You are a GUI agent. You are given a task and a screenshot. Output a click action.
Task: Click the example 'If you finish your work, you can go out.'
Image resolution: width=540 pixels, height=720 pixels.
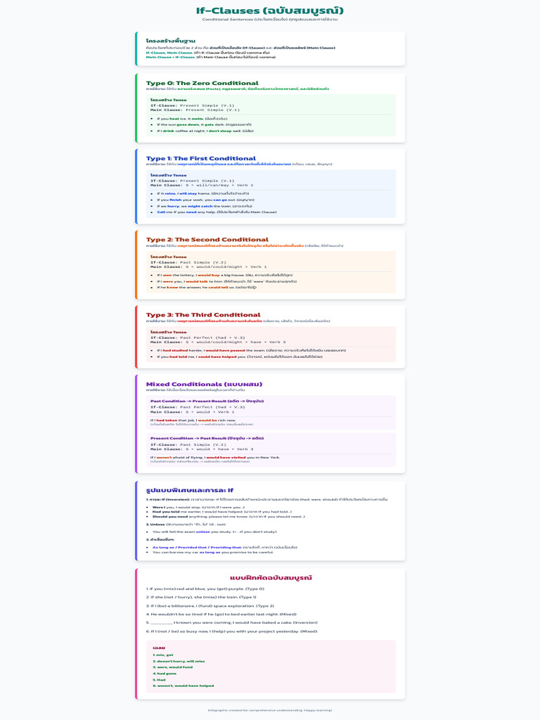(x=205, y=200)
